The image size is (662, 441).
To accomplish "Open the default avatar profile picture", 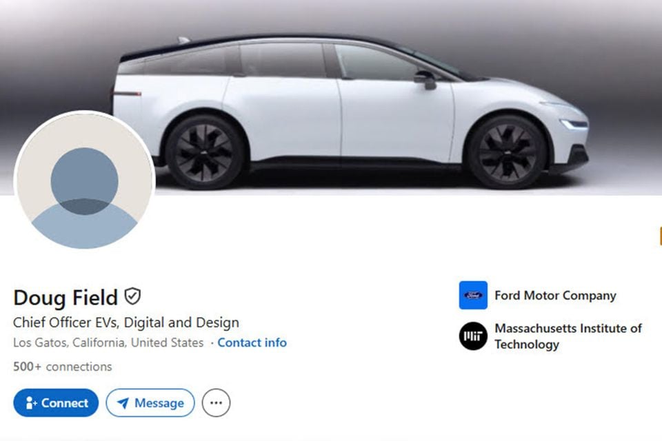I will (84, 181).
